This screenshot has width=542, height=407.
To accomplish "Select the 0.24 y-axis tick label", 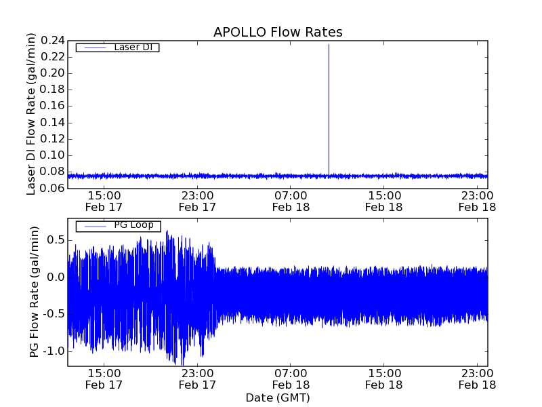I will click(x=53, y=41).
